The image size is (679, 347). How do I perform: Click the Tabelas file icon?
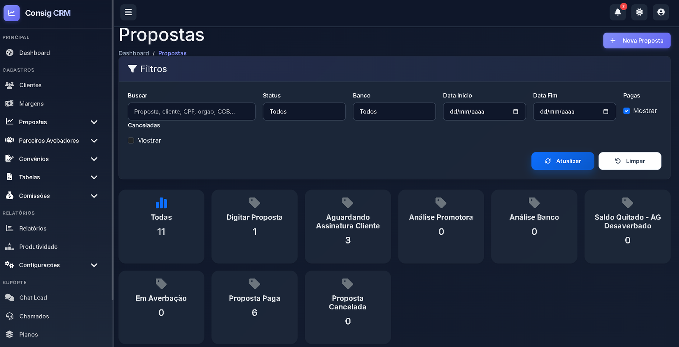tap(9, 177)
